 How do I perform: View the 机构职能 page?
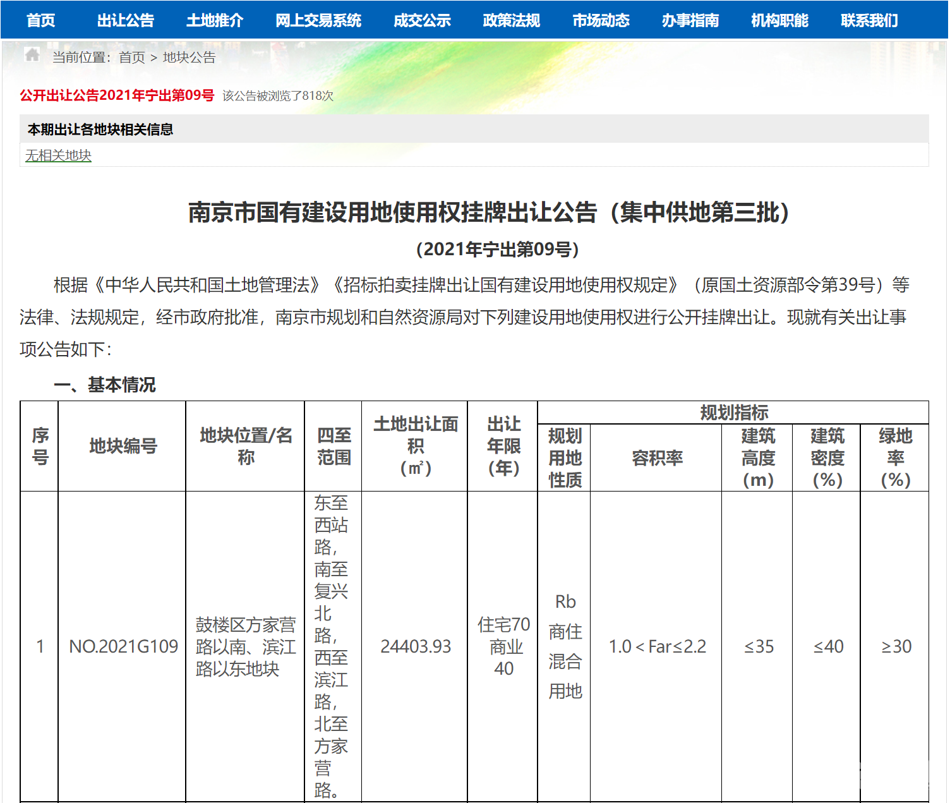(780, 20)
